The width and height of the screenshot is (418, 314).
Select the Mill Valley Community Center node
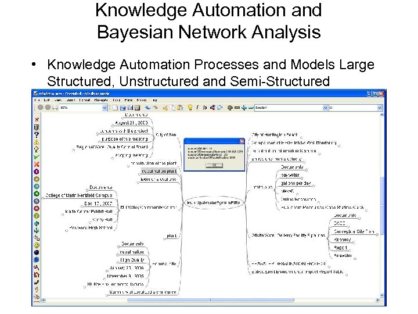coord(149,208)
